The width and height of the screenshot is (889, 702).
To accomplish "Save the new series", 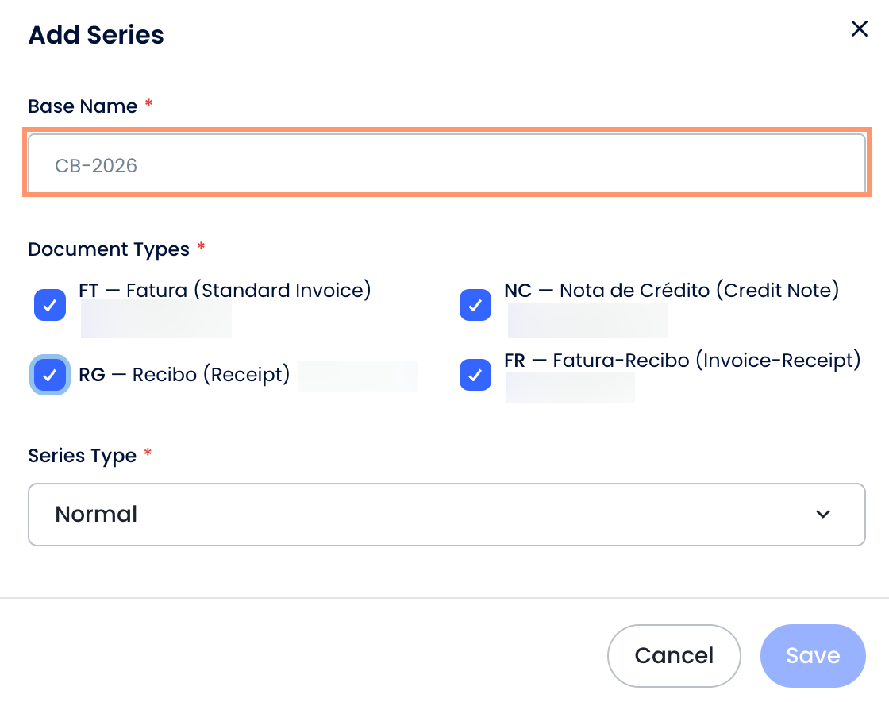I will point(812,656).
